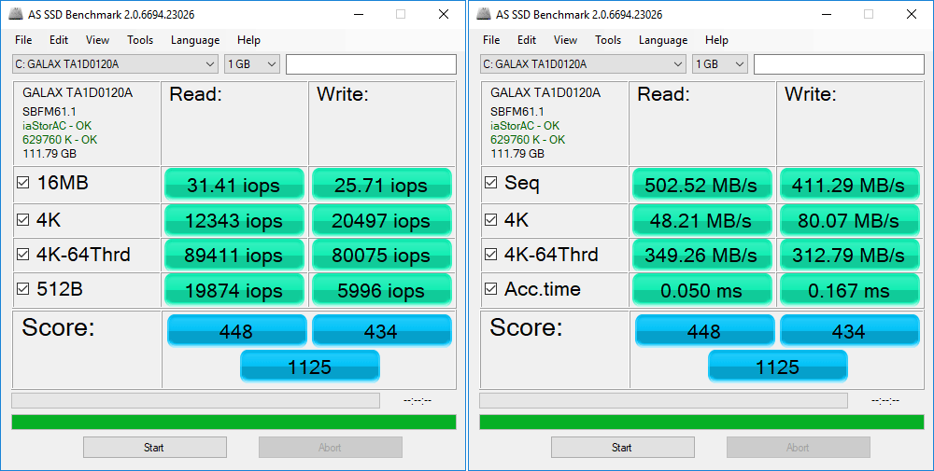The height and width of the screenshot is (471, 934).
Task: Click the AS SSD icon in the right window title bar
Action: click(485, 14)
